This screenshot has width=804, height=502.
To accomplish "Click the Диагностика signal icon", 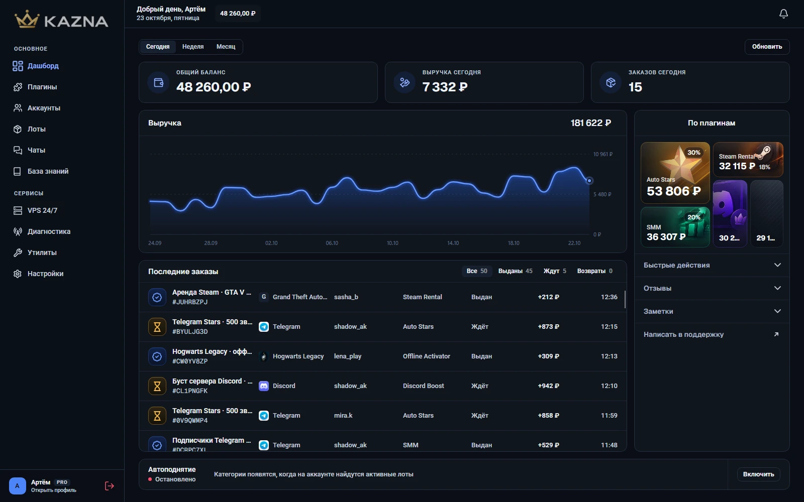I will [x=18, y=231].
